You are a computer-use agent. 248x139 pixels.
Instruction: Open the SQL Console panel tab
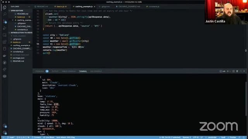coord(96,71)
